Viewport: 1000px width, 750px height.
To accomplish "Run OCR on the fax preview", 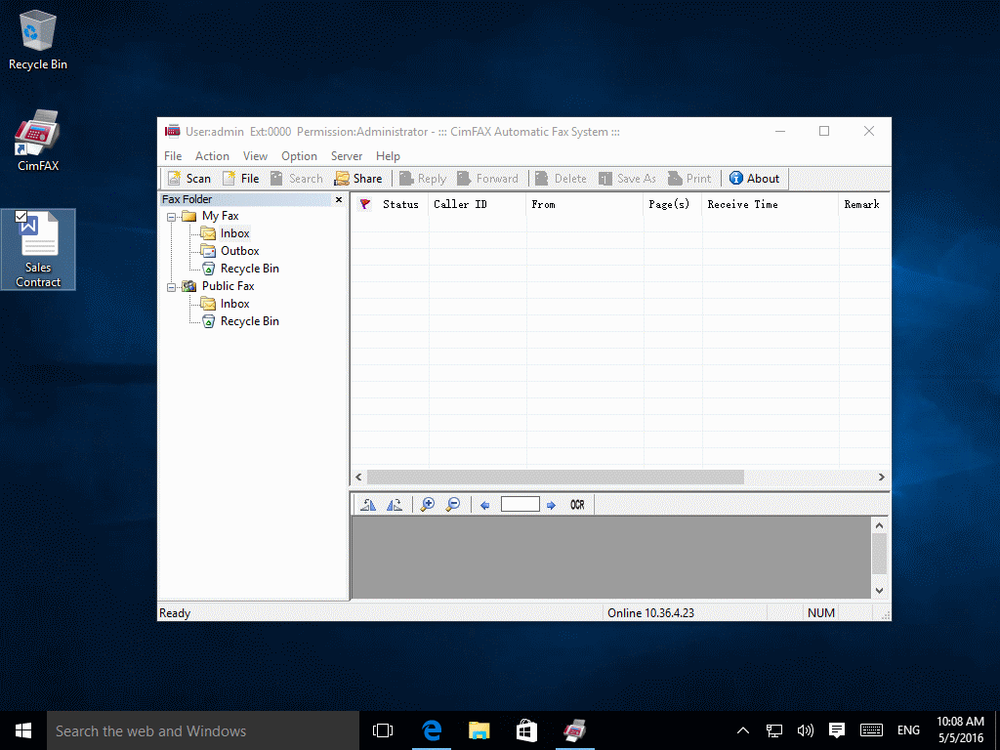I will point(577,505).
